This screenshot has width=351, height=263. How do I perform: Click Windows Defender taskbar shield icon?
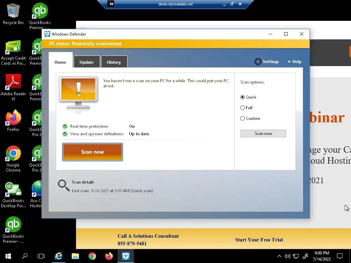pos(126,256)
